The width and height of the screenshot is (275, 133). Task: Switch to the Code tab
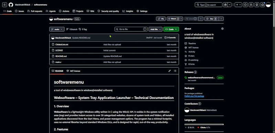tap(8, 11)
